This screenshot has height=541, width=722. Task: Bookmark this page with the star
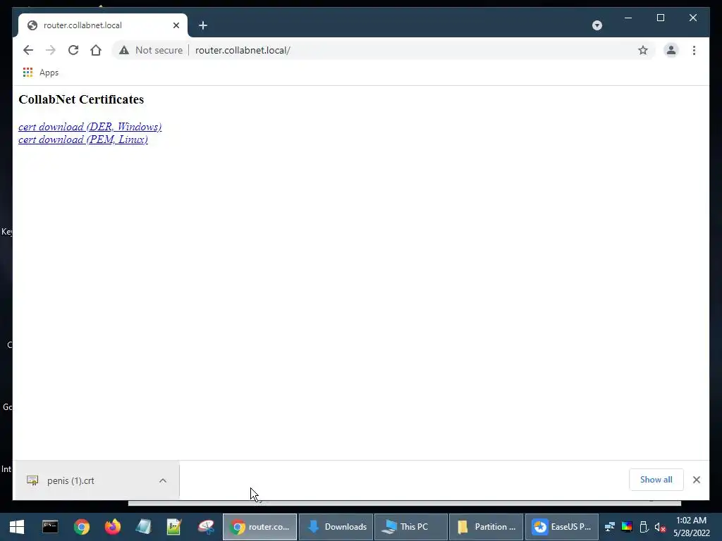(643, 50)
